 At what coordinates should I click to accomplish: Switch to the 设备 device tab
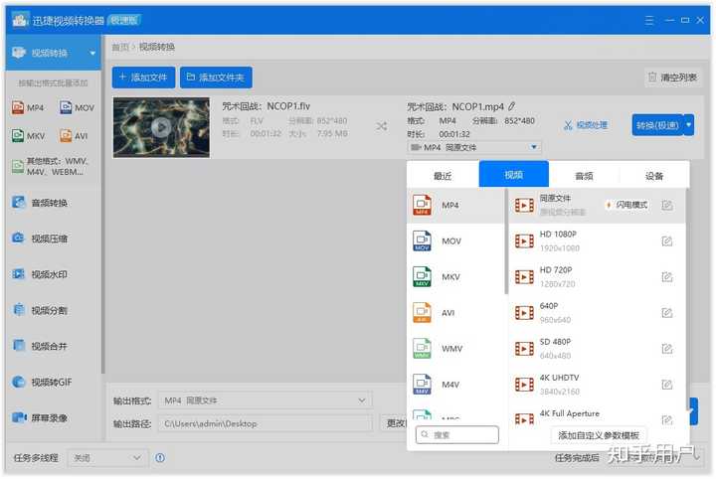tap(654, 176)
